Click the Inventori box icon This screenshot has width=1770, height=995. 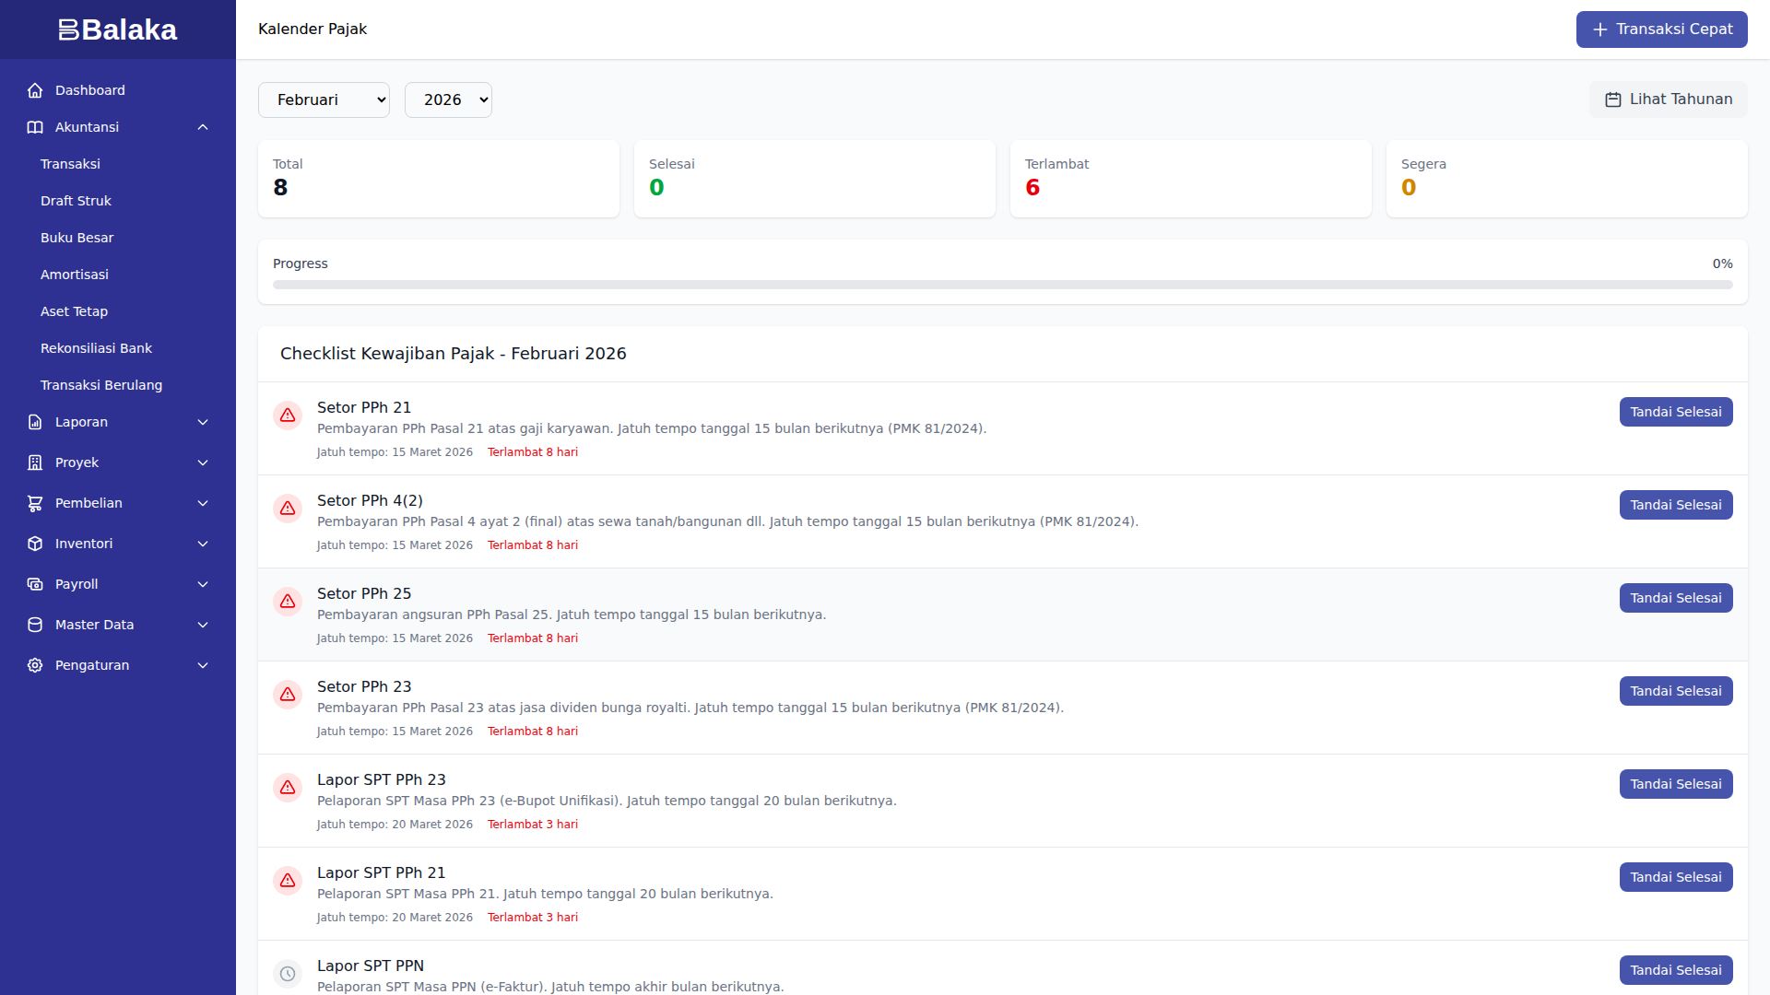(35, 544)
